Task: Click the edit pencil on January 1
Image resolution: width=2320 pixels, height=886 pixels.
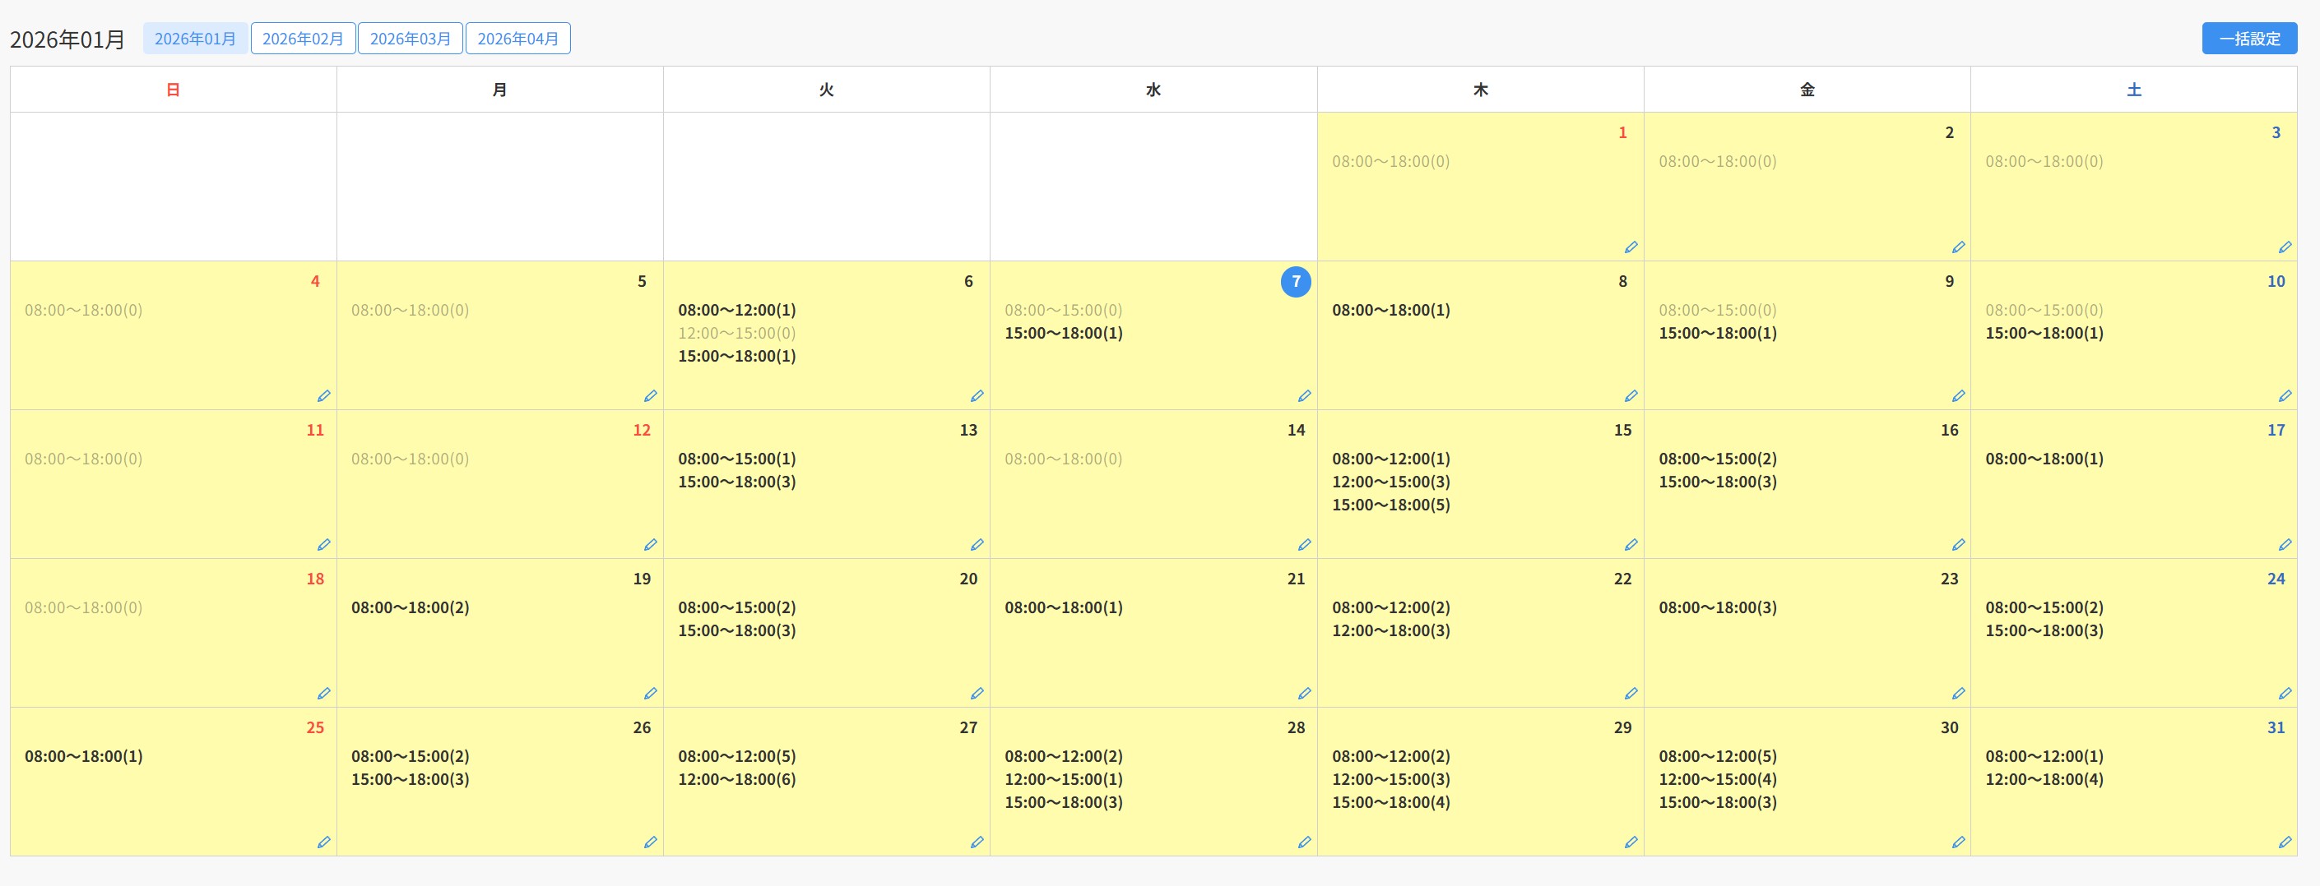Action: tap(1630, 247)
